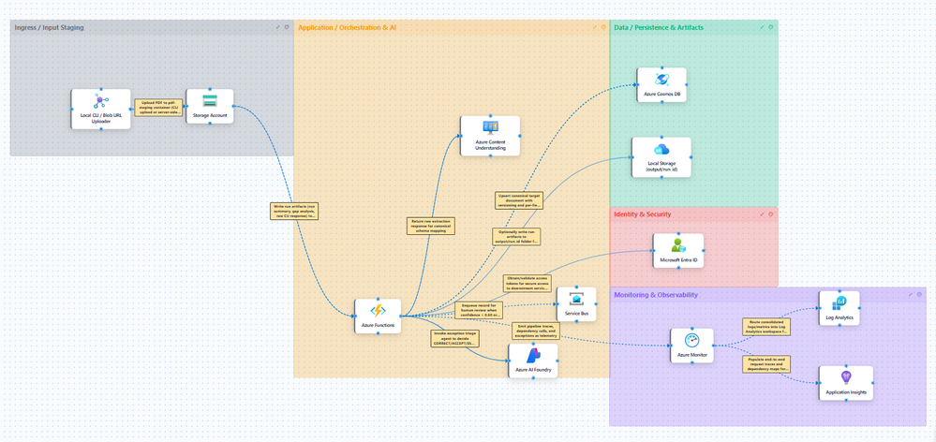Image resolution: width=936 pixels, height=442 pixels.
Task: Expand the Application / Orchestration & AI group
Action: [x=595, y=27]
